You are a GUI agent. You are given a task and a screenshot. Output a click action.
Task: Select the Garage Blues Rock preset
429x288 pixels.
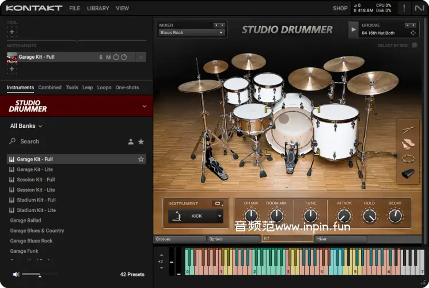(31, 241)
